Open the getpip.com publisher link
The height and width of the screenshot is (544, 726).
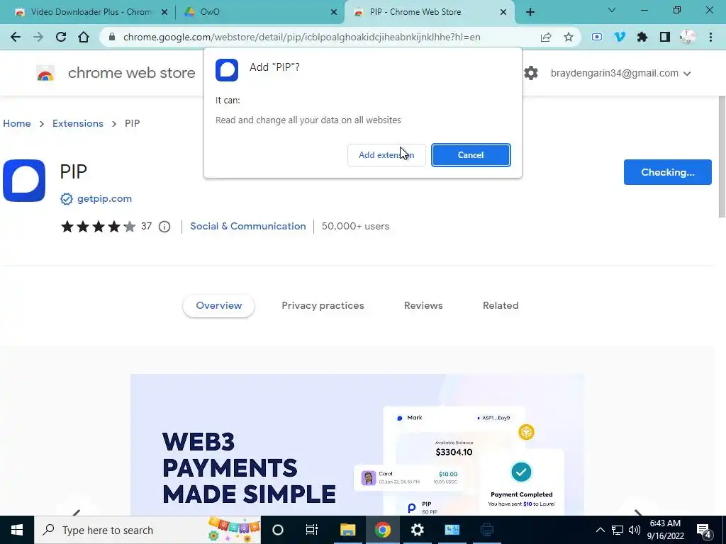pyautogui.click(x=105, y=198)
